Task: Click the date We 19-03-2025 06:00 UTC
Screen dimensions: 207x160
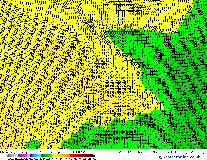Action: (x=151, y=152)
